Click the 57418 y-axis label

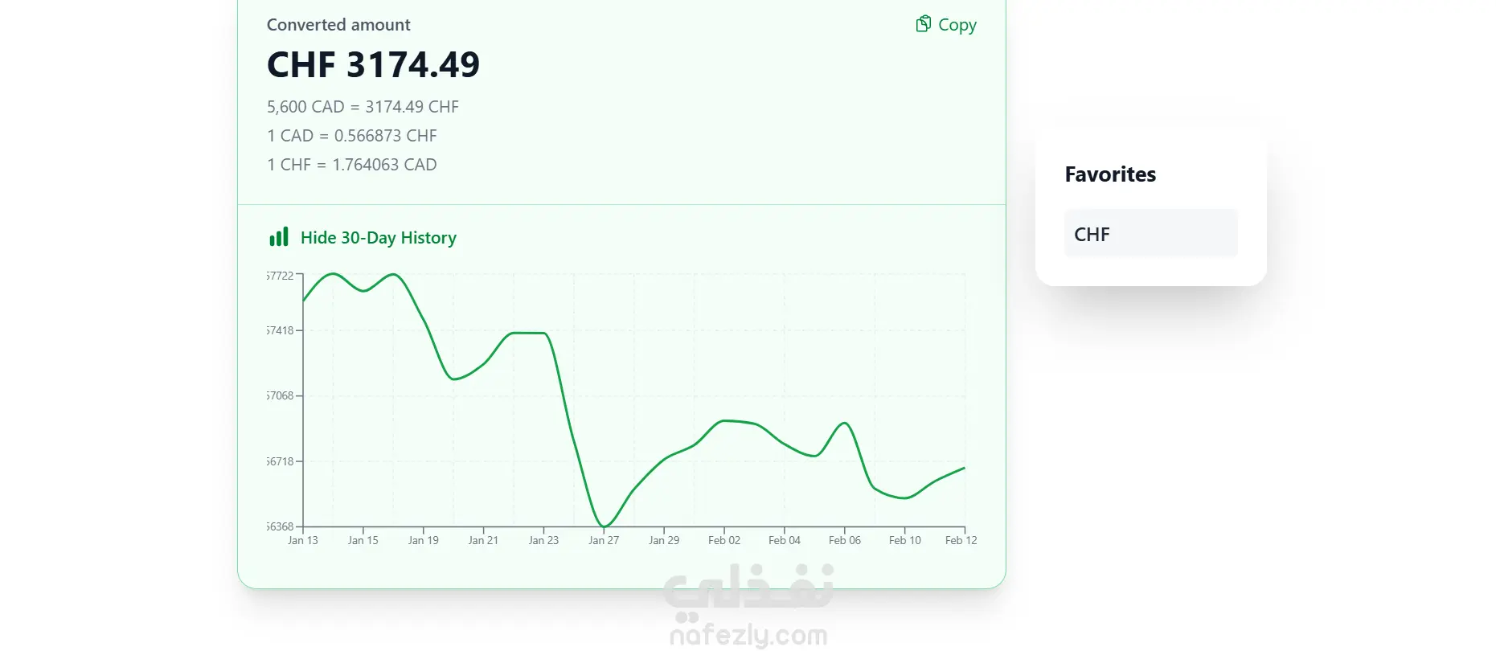pyautogui.click(x=281, y=330)
